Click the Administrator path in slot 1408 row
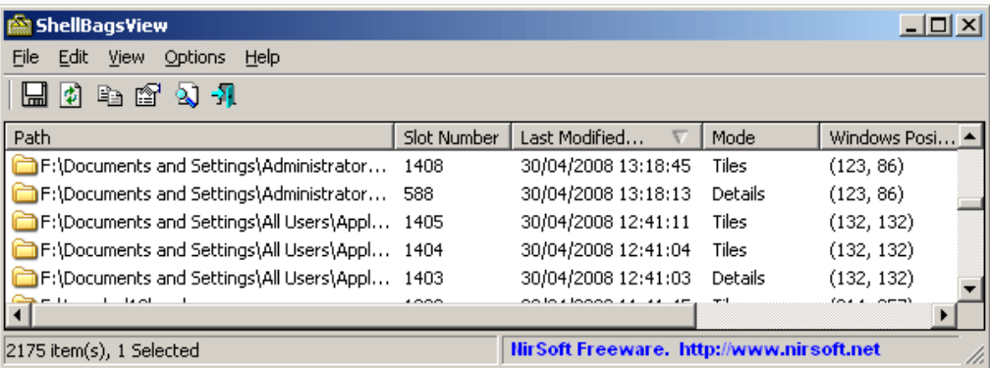Viewport: 990px width, 368px height. tap(214, 166)
